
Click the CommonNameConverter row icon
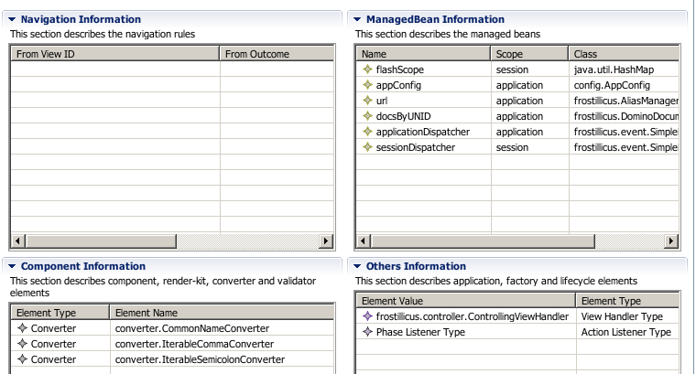point(23,328)
